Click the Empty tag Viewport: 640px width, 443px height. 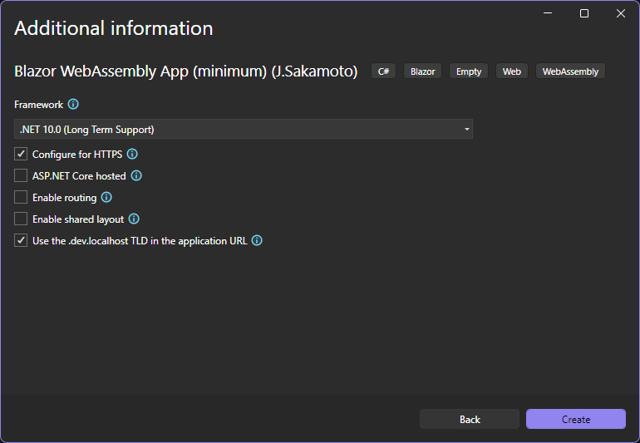click(x=469, y=71)
